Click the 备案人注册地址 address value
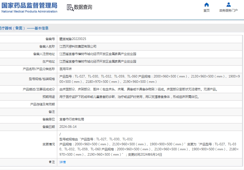 pos(98,54)
